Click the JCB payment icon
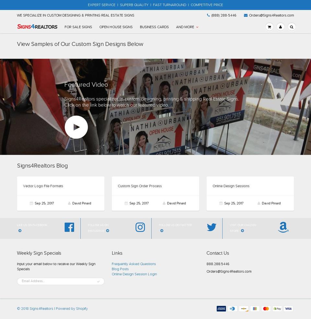 coord(255,309)
